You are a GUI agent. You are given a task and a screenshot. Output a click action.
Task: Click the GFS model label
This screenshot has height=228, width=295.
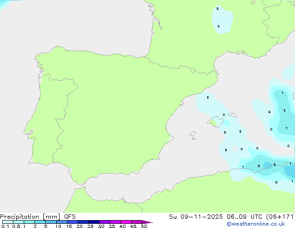click(70, 217)
